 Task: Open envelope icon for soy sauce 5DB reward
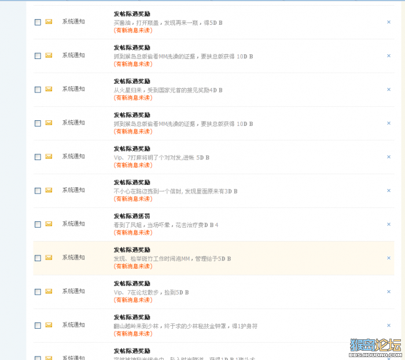pyautogui.click(x=49, y=21)
